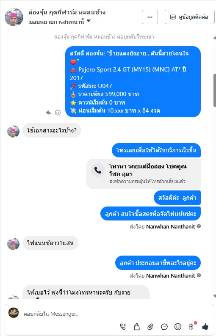Open the three-dots more options menu
The height and width of the screenshot is (336, 216).
pyautogui.click(x=150, y=17)
